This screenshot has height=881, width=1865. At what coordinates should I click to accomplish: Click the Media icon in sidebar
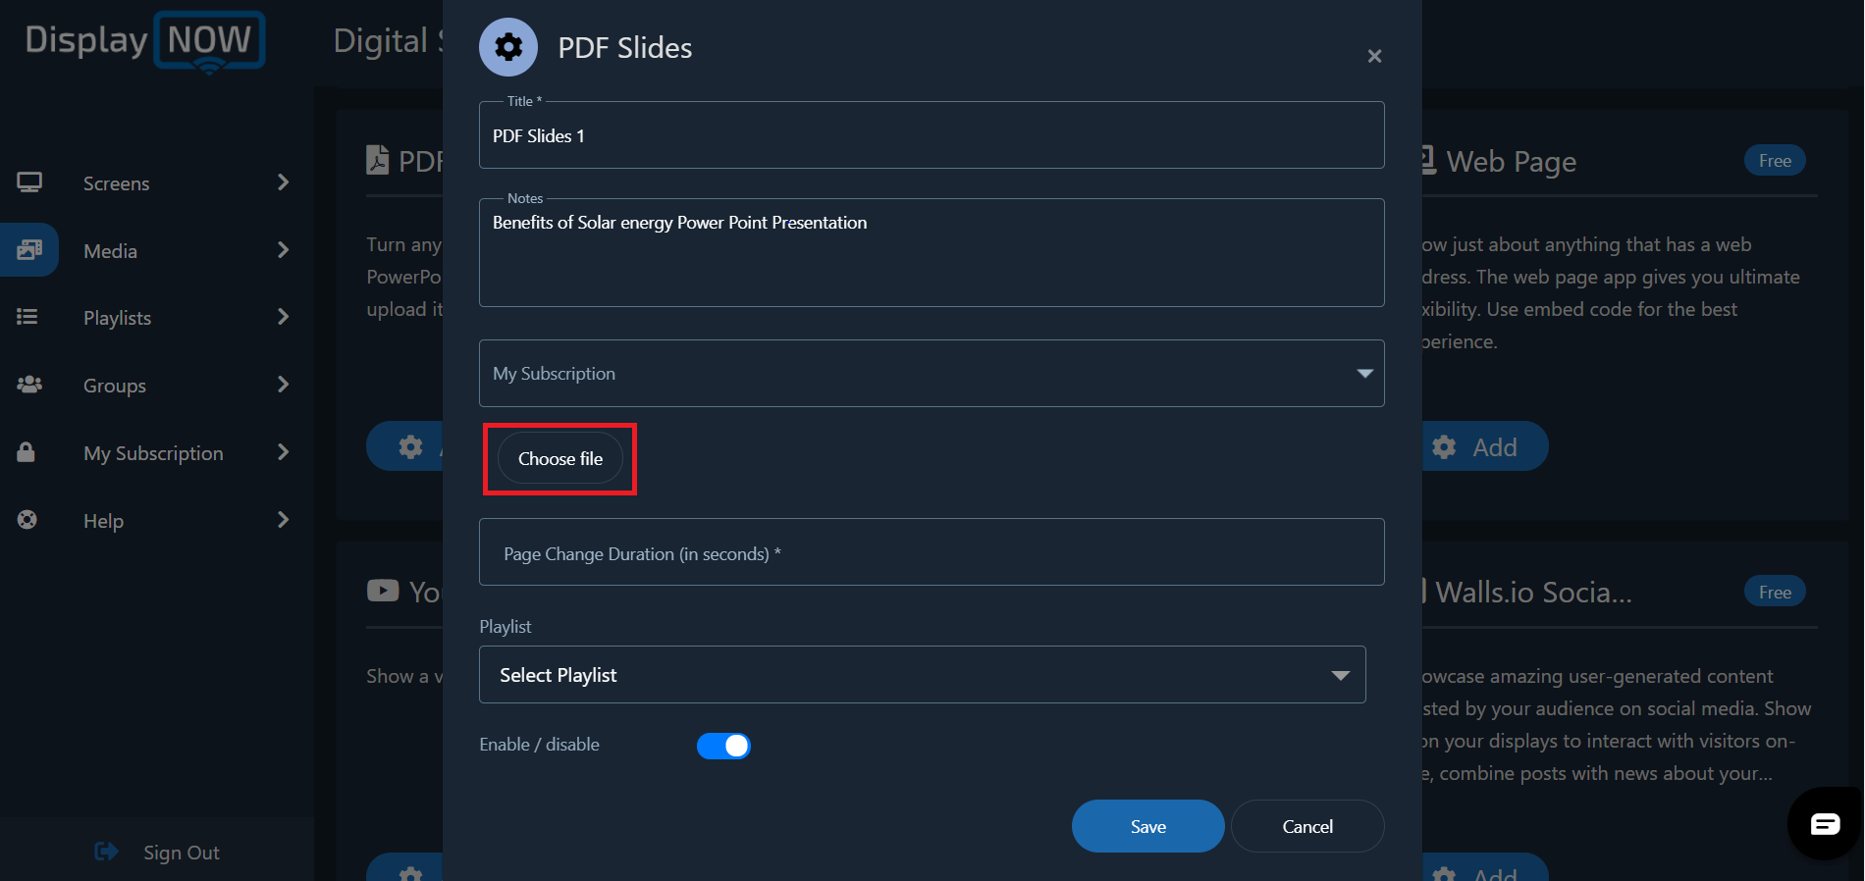pos(29,250)
